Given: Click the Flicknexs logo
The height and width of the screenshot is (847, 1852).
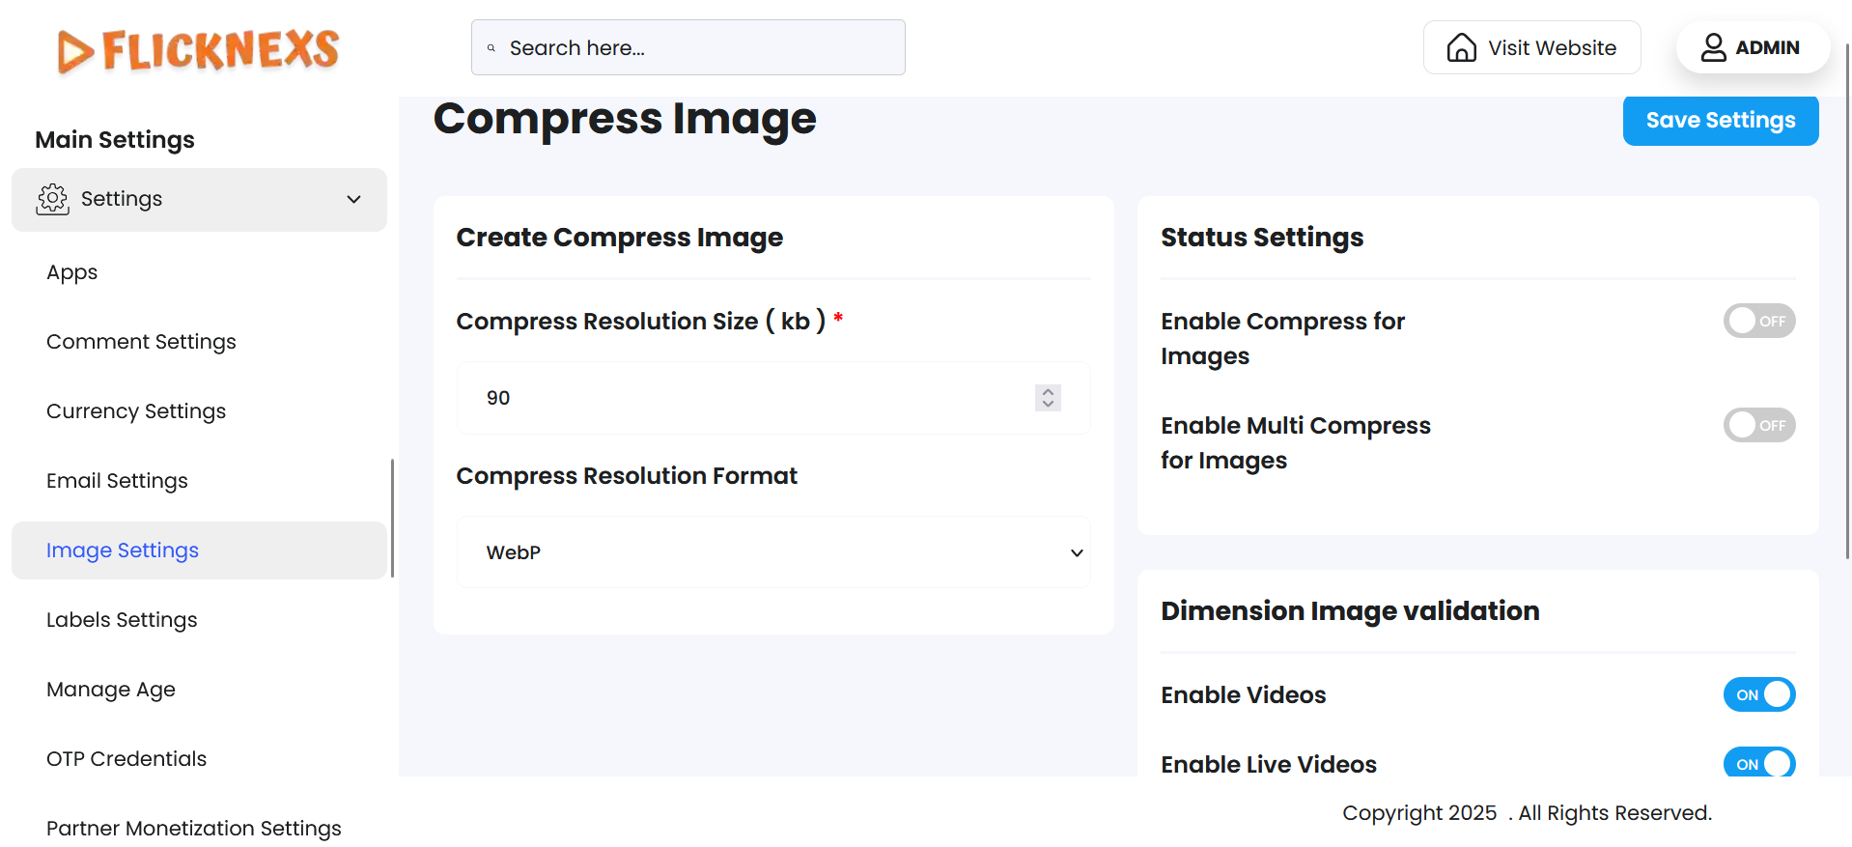Looking at the screenshot, I should tap(199, 50).
